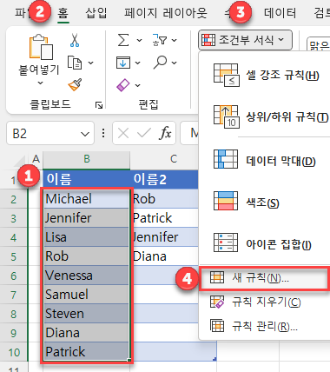The width and height of the screenshot is (330, 372).
Task: Switch to the 페이지 레이아웃 tab
Action: [166, 13]
